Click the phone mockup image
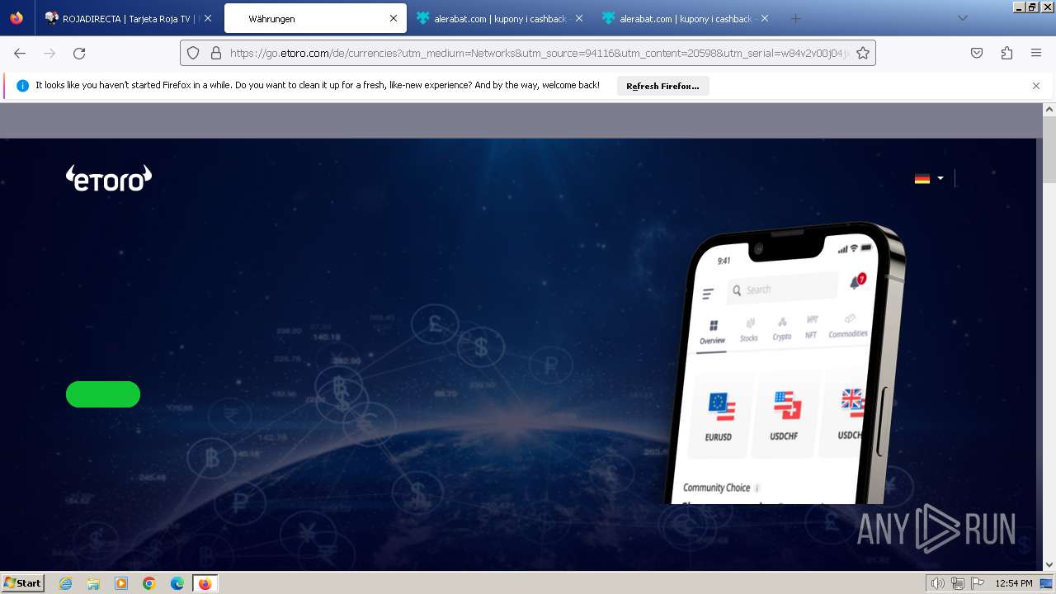1056x594 pixels. tap(784, 363)
